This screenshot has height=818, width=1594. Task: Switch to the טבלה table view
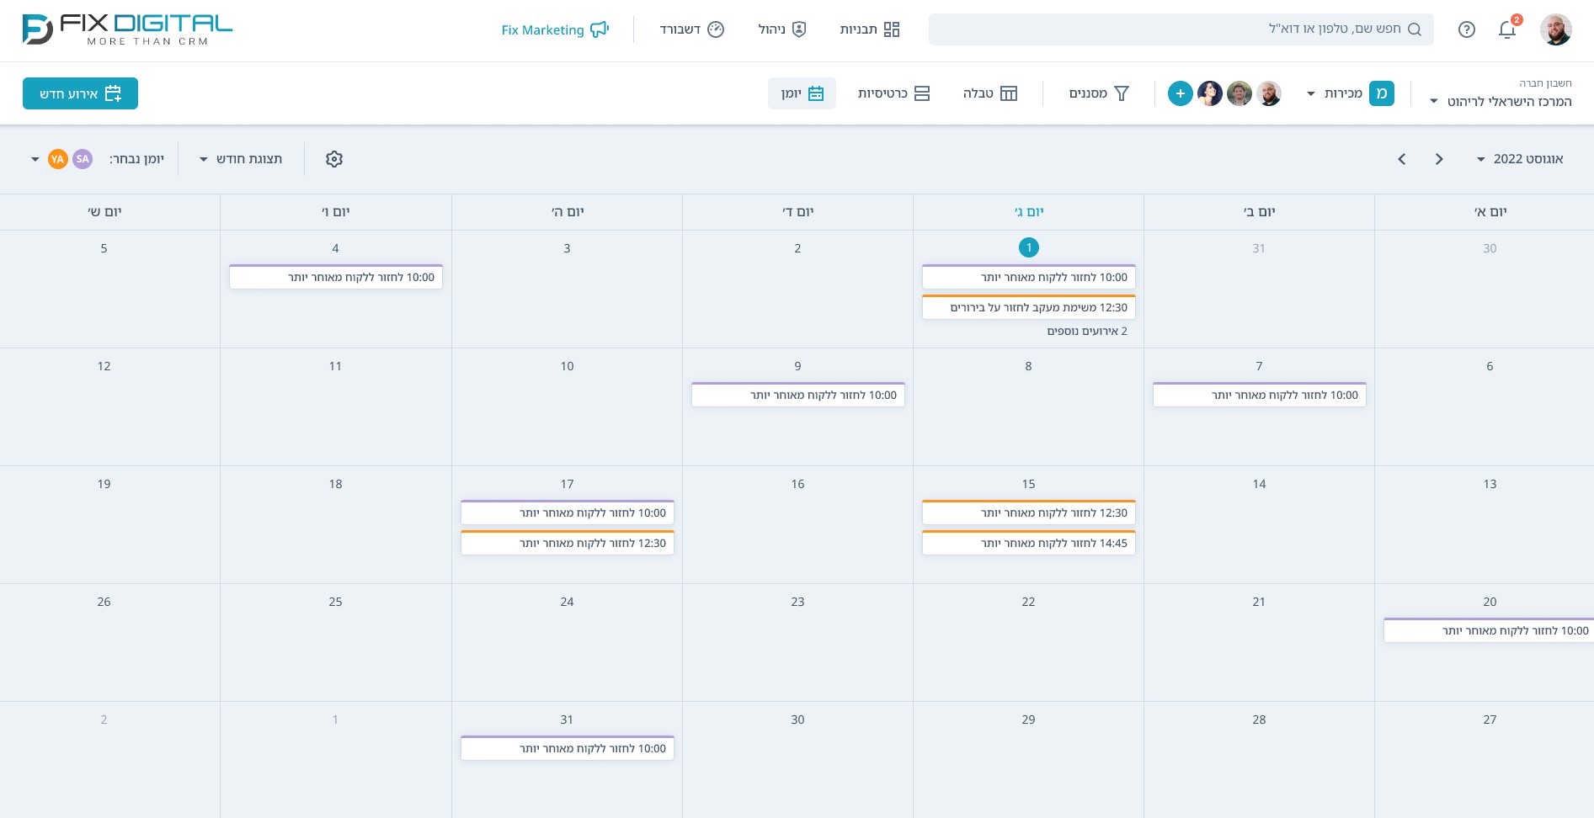[990, 93]
